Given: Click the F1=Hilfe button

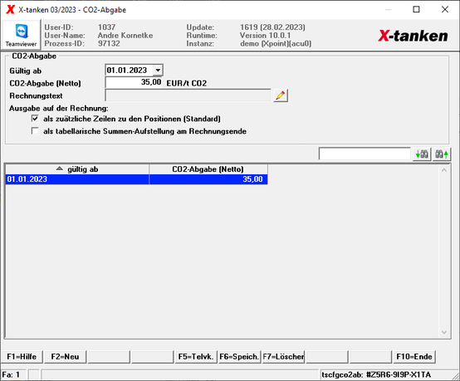Looking at the screenshot, I should (22, 357).
